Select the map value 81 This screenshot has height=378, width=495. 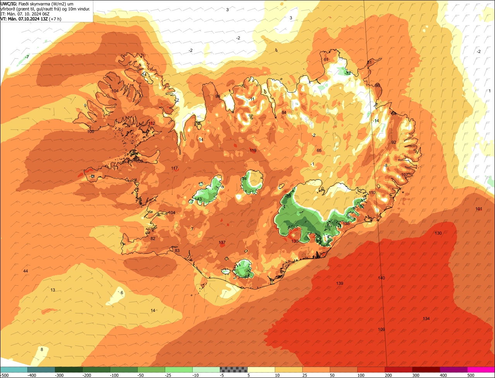(x=369, y=62)
